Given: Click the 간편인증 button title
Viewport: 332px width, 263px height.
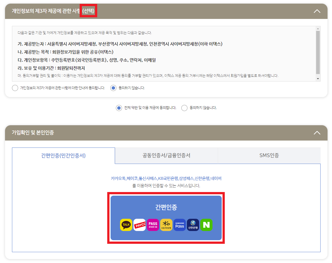Looking at the screenshot, I should 166,207.
